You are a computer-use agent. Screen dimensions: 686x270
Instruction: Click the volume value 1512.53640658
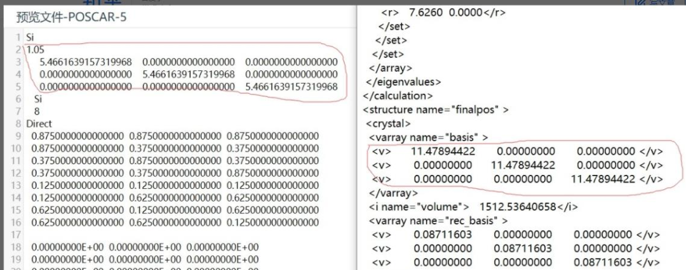pyautogui.click(x=518, y=206)
